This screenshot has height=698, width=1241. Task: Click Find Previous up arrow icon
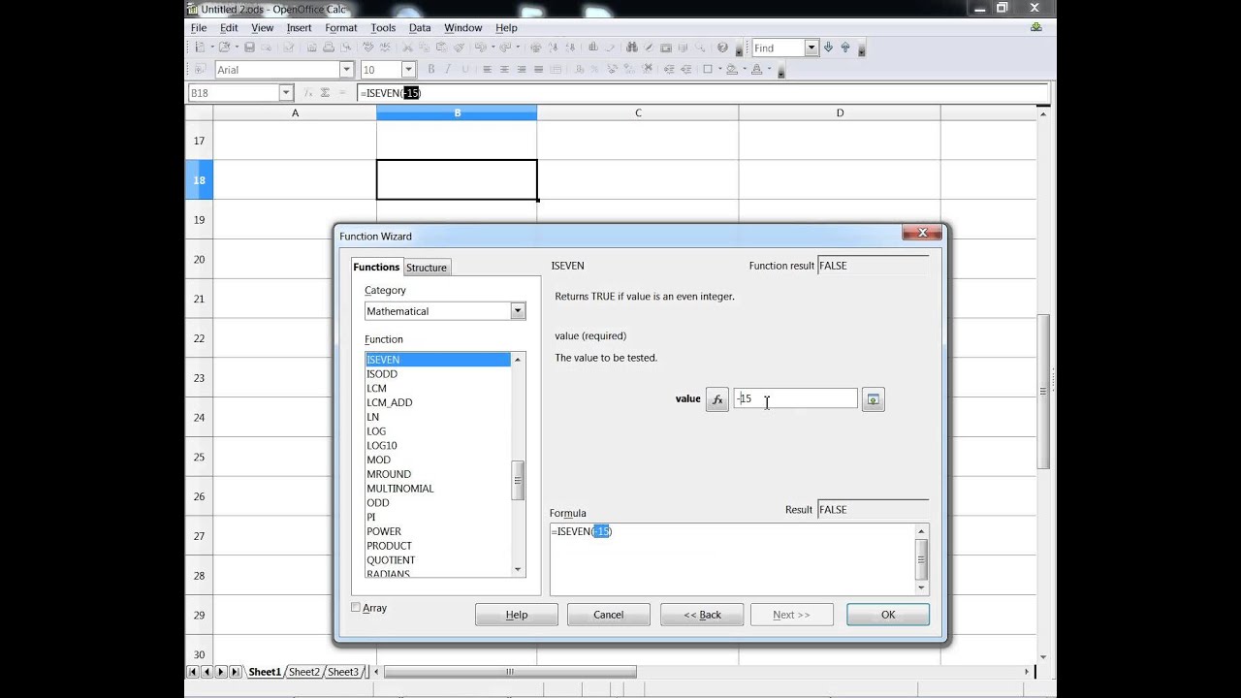845,48
